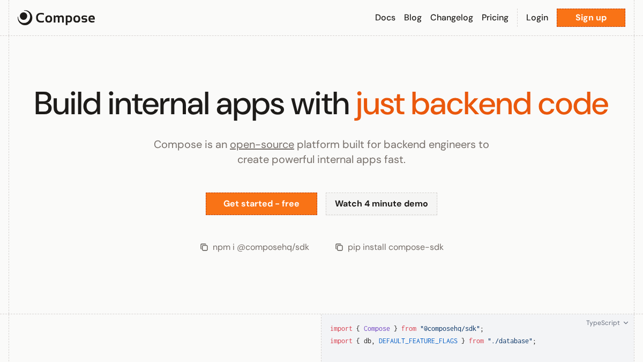
Task: View the Changelog
Action: tap(452, 18)
